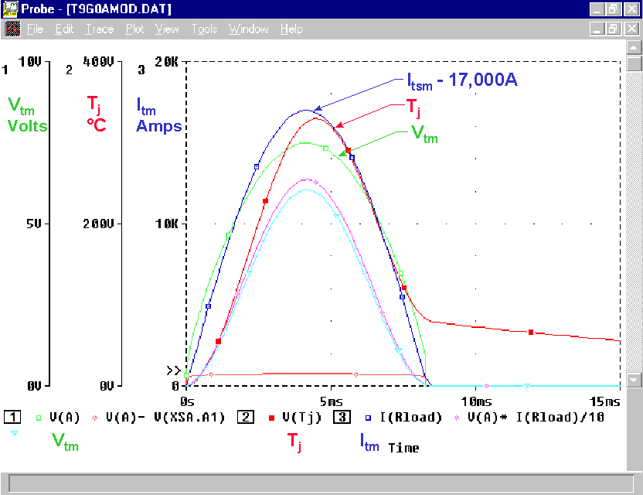This screenshot has height=495, width=643.
Task: Click the >> selected axis indicator
Action: [x=174, y=371]
